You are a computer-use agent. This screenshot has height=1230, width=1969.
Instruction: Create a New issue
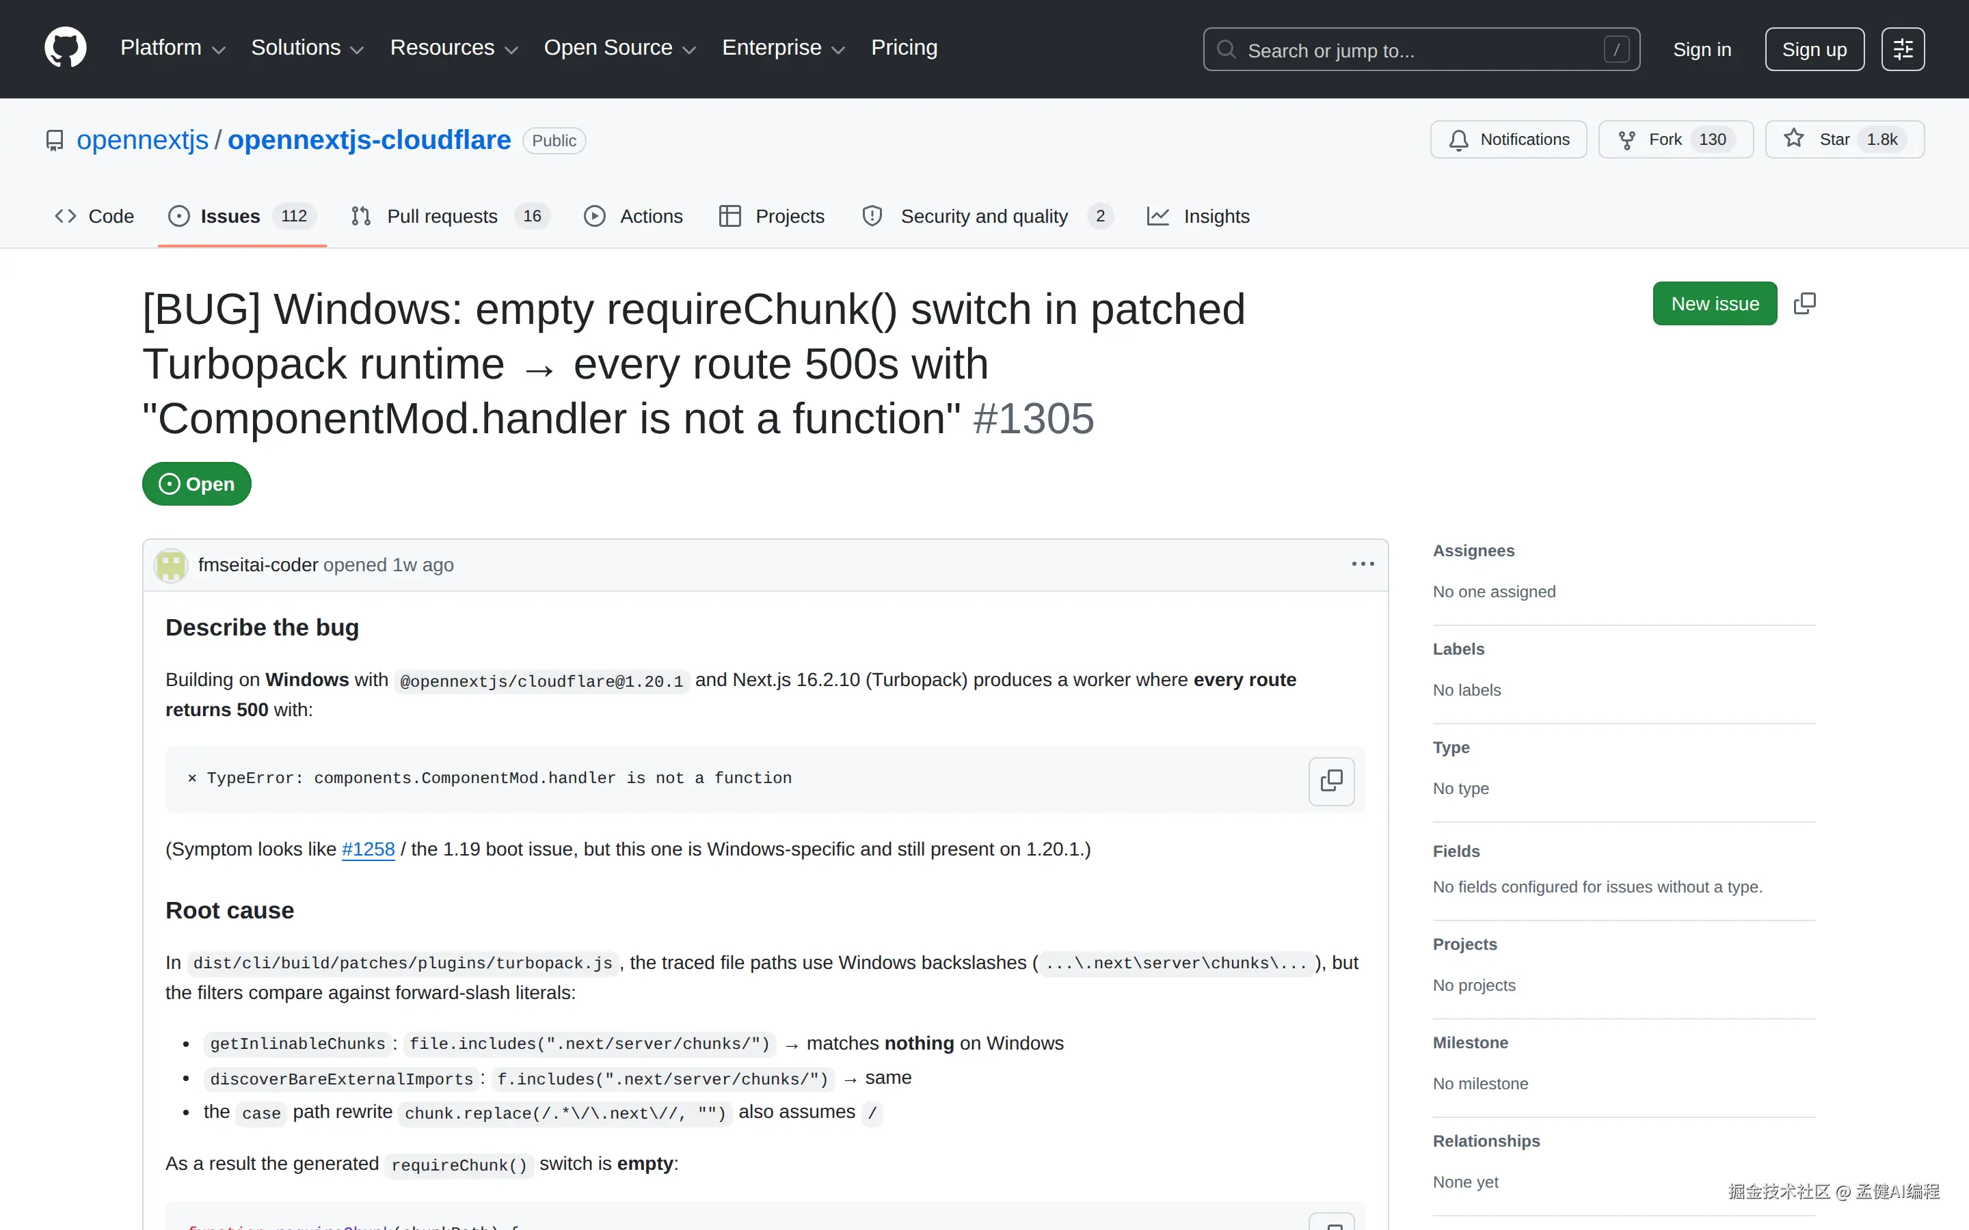(x=1715, y=303)
